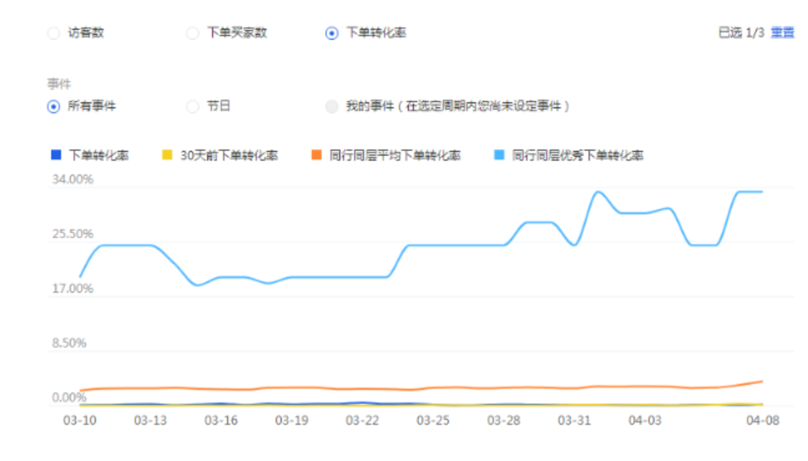This screenshot has height=461, width=808.
Task: Click the 事件 section heading
Action: [59, 85]
